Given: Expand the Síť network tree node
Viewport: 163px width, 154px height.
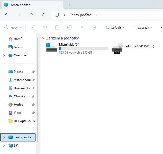Looking at the screenshot, I should [4, 146].
